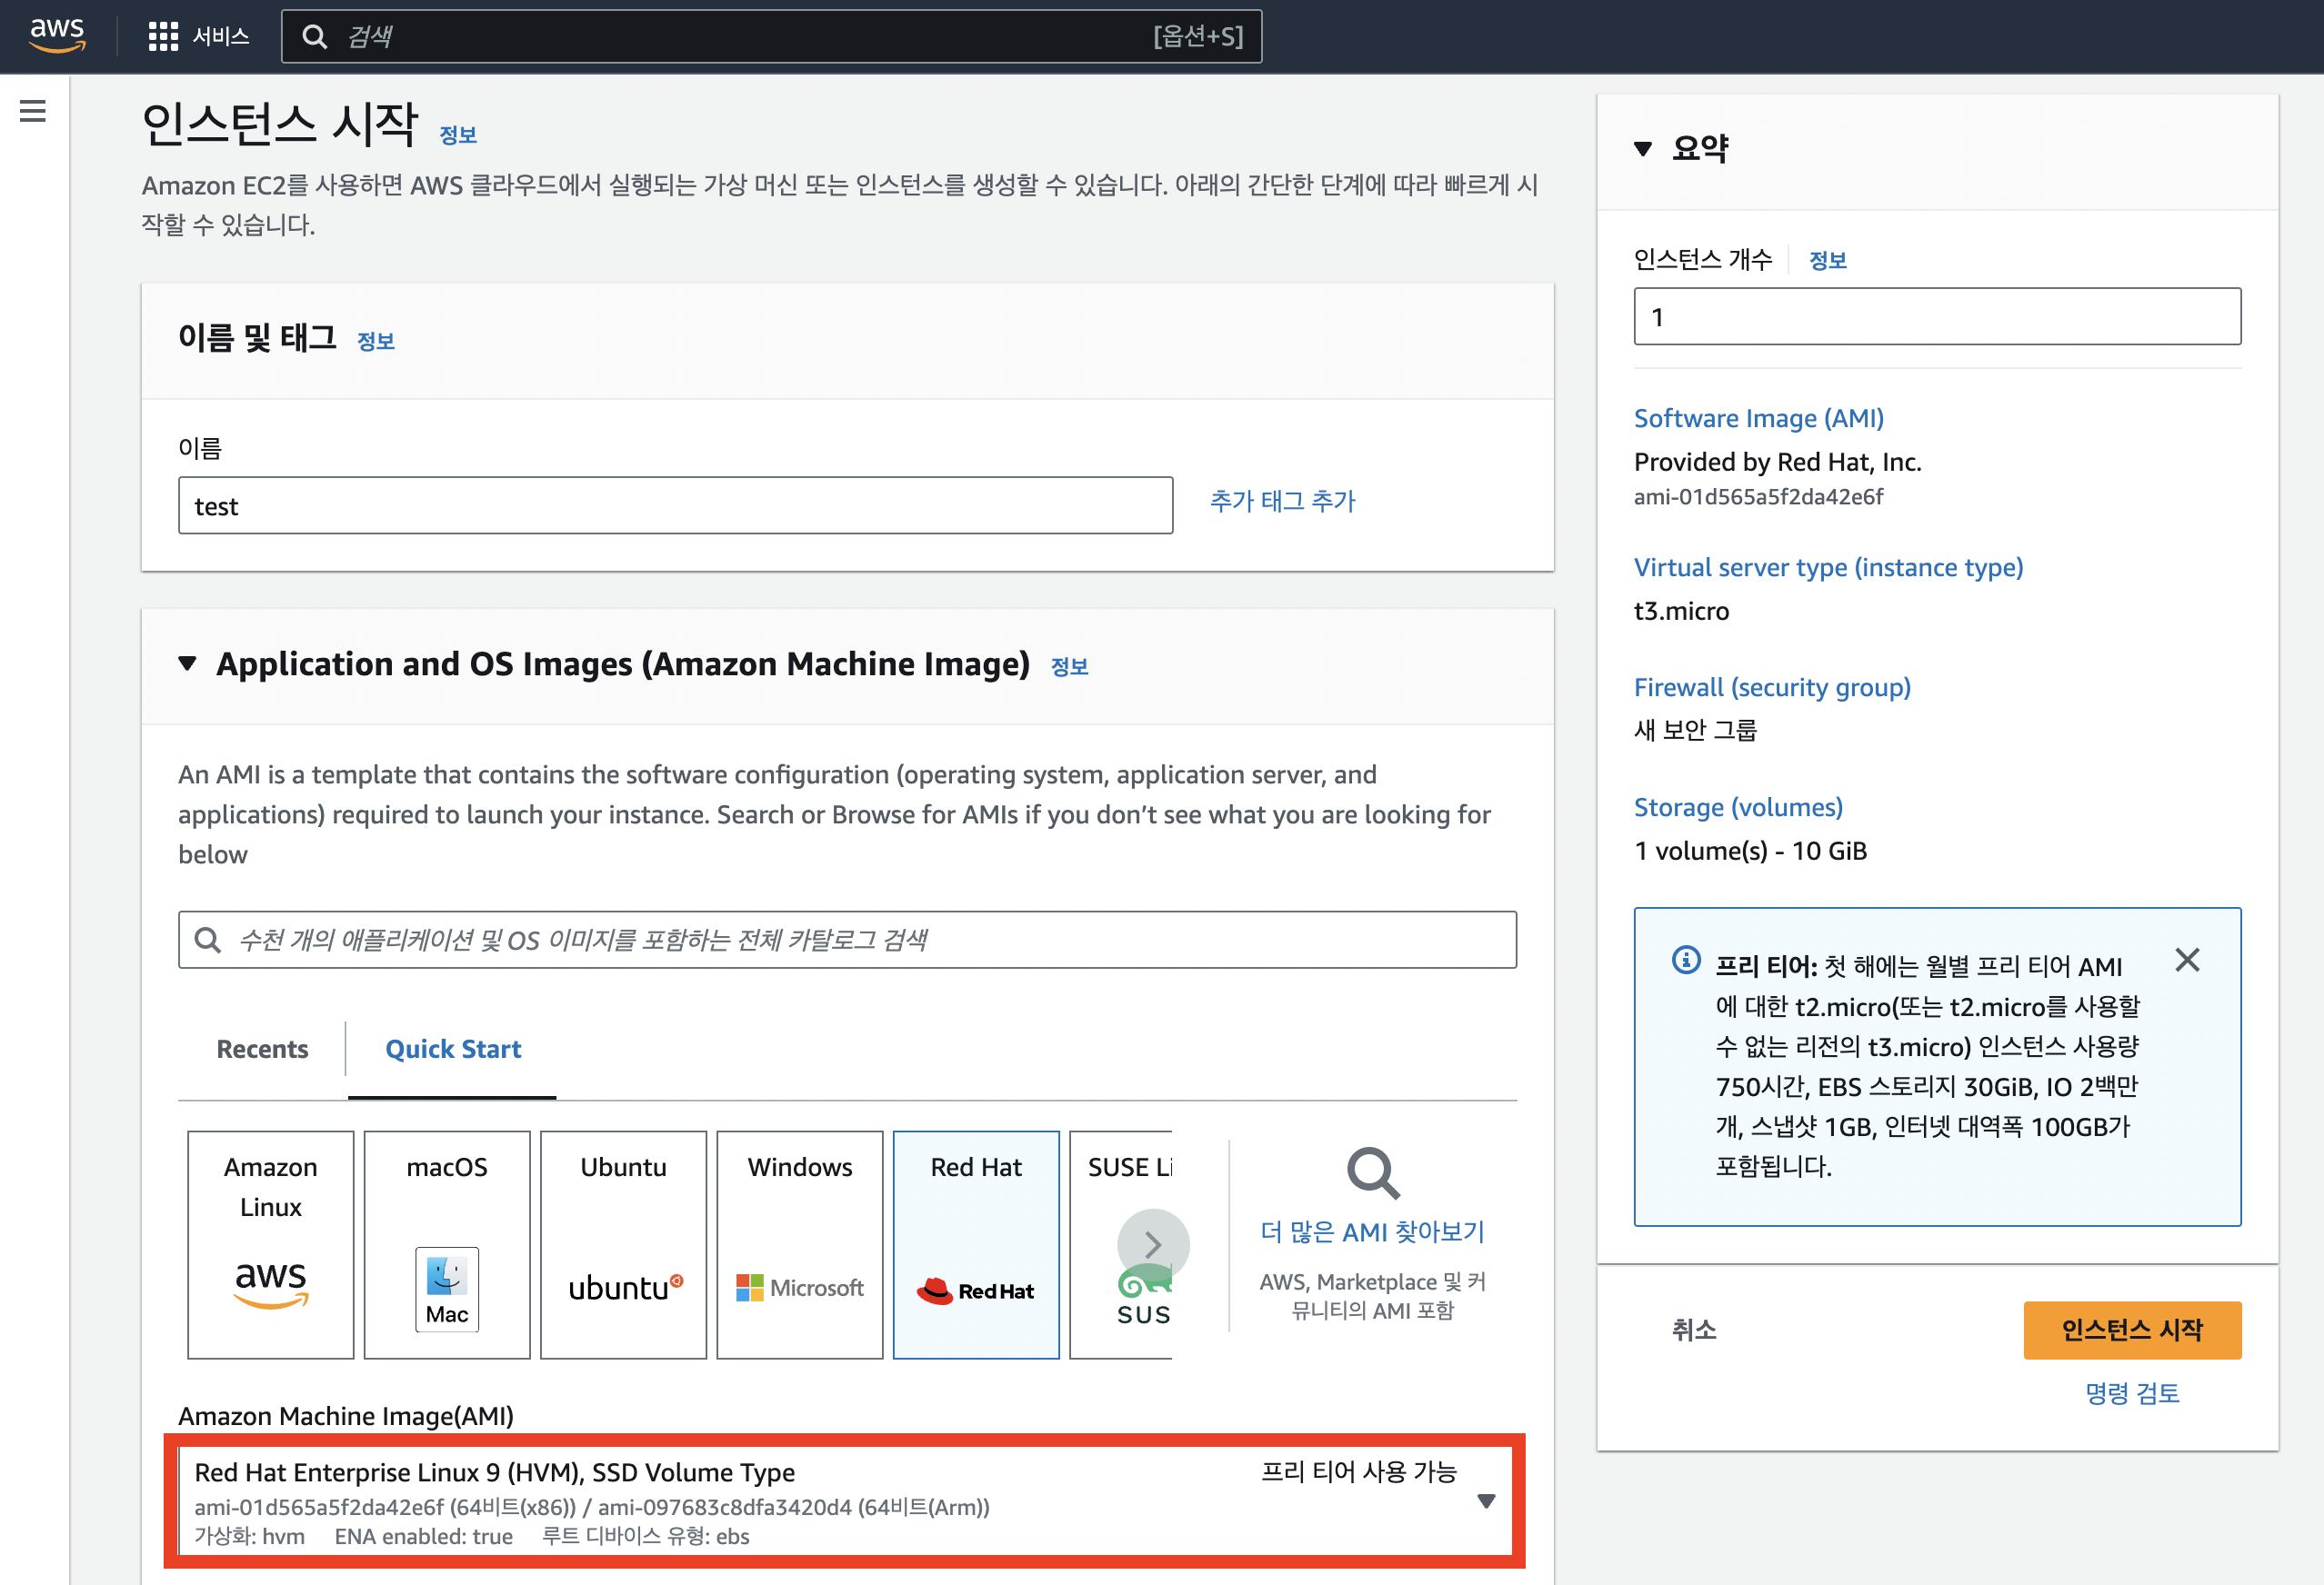Choose the Ubuntu quick start image

pyautogui.click(x=623, y=1243)
